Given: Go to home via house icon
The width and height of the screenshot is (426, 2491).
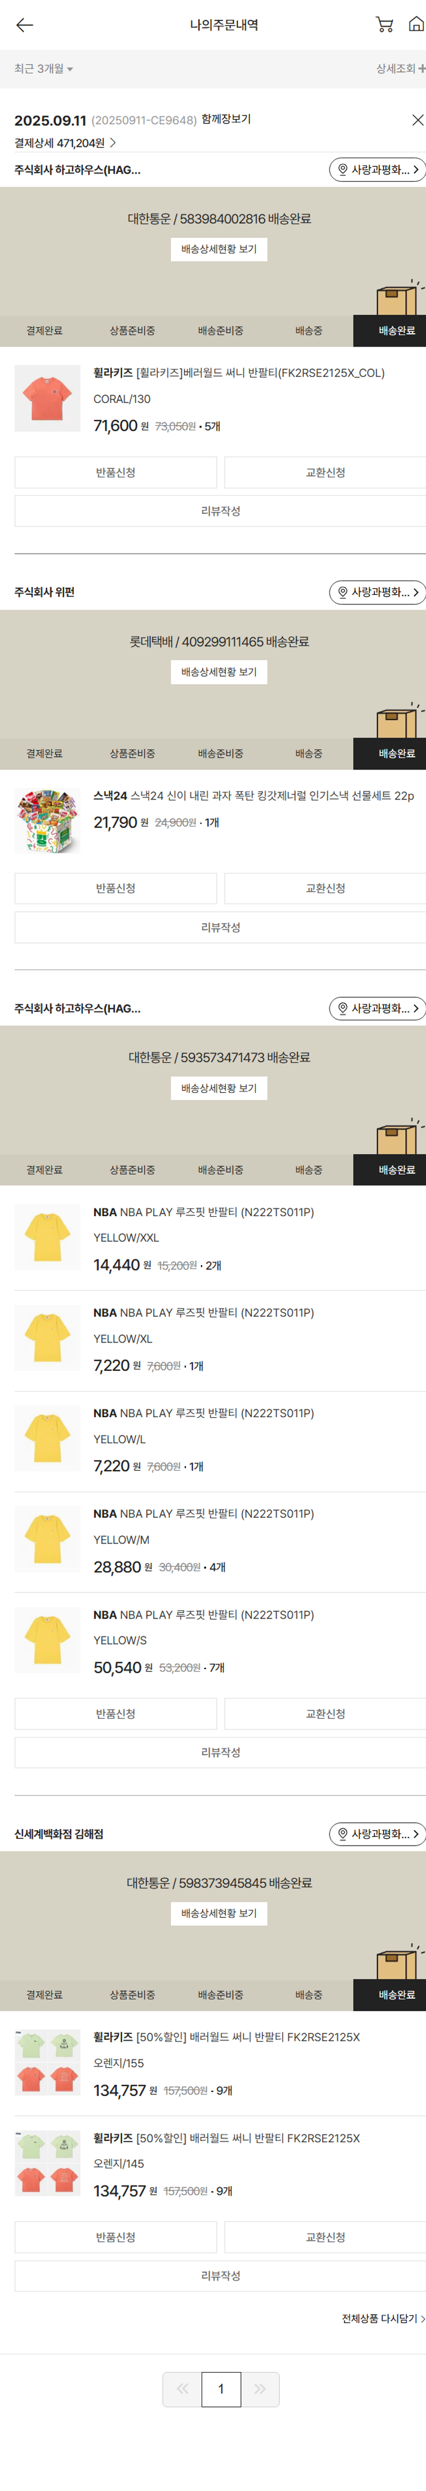Looking at the screenshot, I should coord(415,25).
